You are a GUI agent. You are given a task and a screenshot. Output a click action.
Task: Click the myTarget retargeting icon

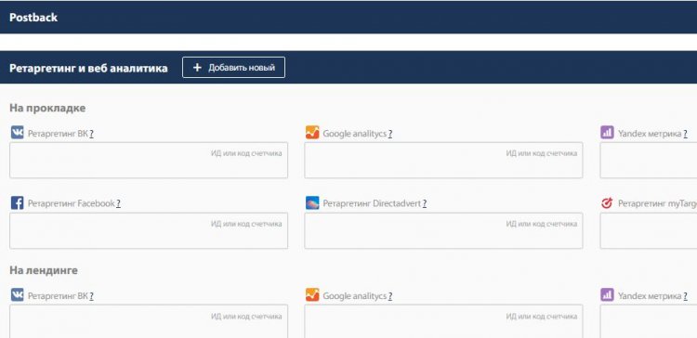click(x=607, y=203)
